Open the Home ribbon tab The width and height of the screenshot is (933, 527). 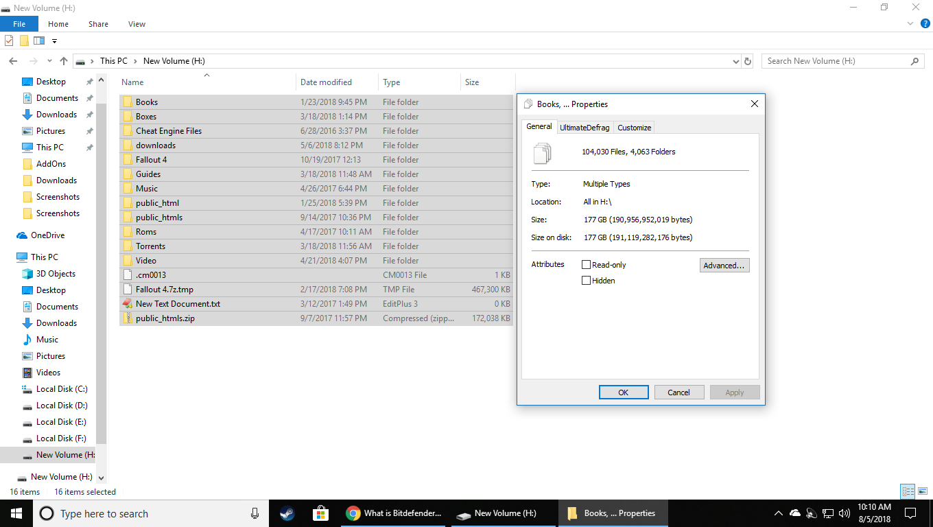pos(58,24)
